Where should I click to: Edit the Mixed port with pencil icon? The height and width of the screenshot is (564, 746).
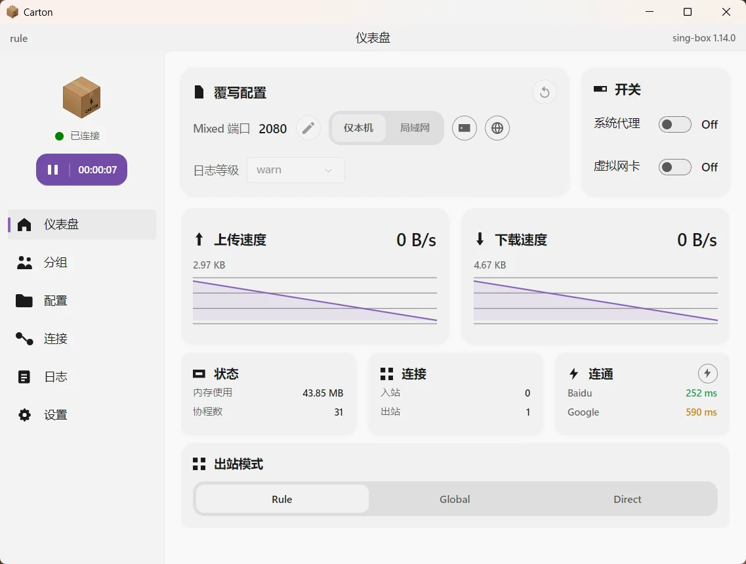click(308, 128)
